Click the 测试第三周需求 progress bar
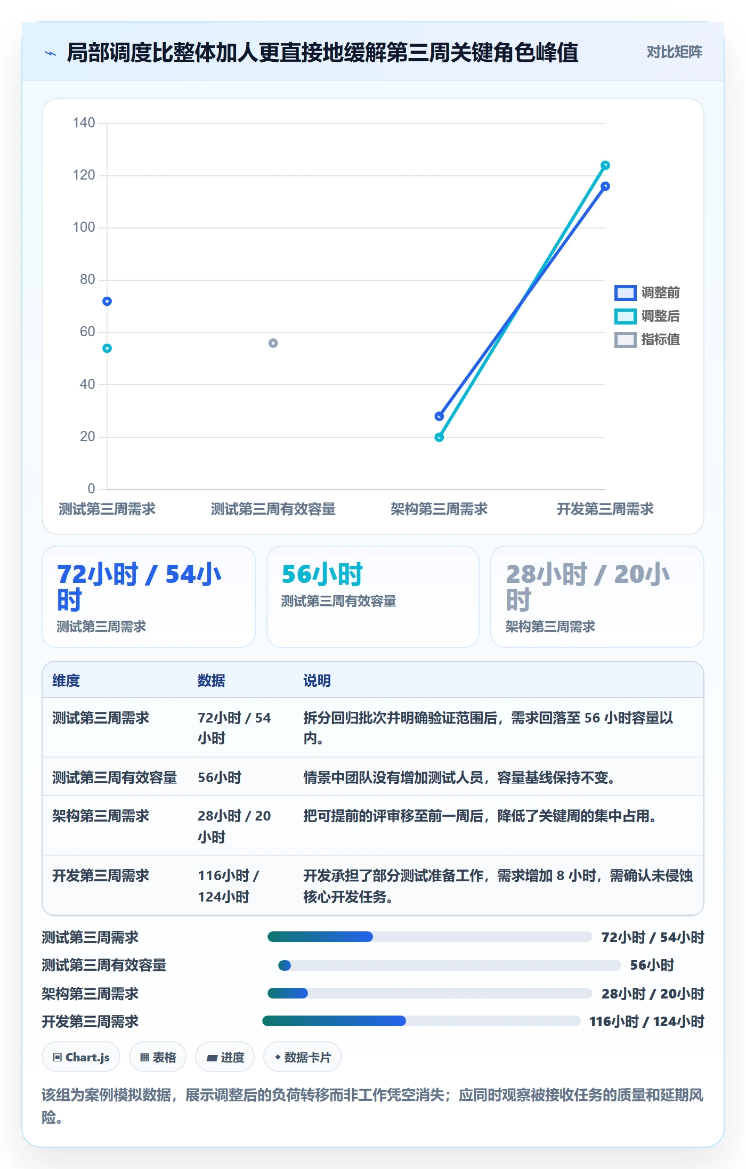The width and height of the screenshot is (746, 1169). 429,937
